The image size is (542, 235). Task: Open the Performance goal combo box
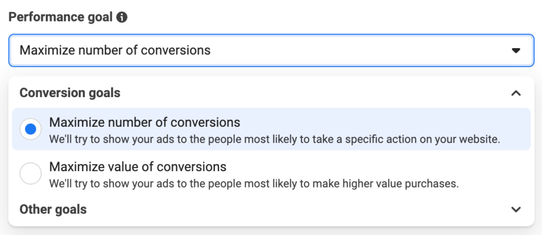point(271,50)
